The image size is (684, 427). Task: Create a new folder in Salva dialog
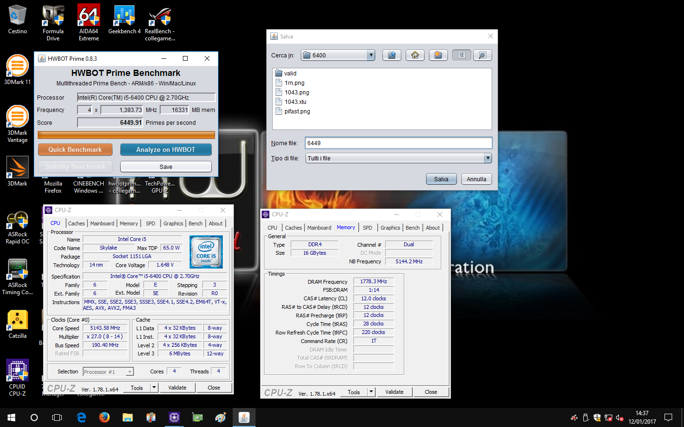pos(438,55)
